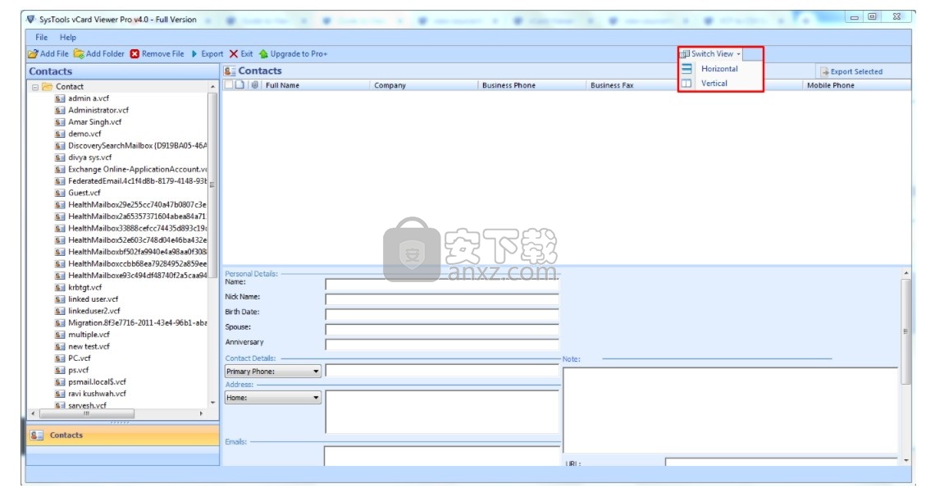
Task: Open the Primary Phone dropdown
Action: (x=273, y=372)
